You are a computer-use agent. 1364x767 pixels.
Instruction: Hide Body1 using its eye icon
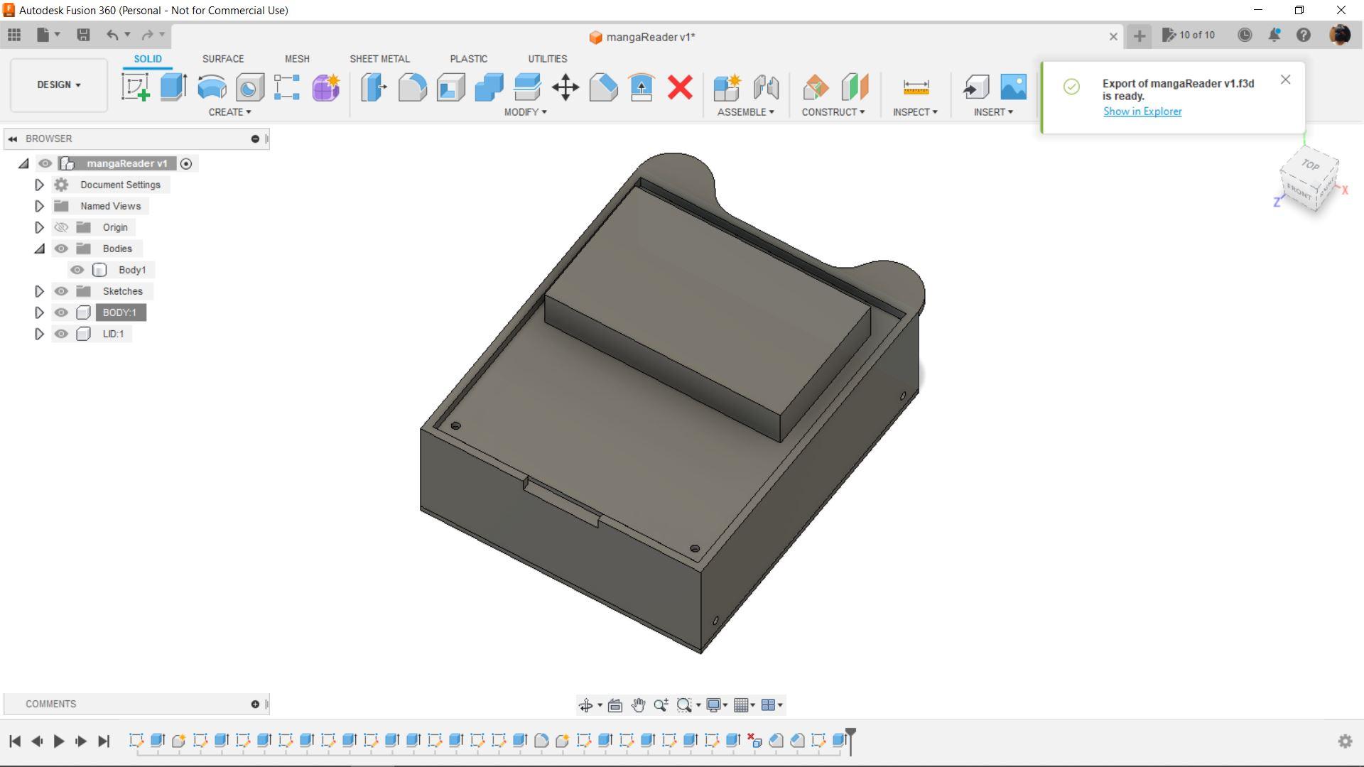click(x=77, y=270)
